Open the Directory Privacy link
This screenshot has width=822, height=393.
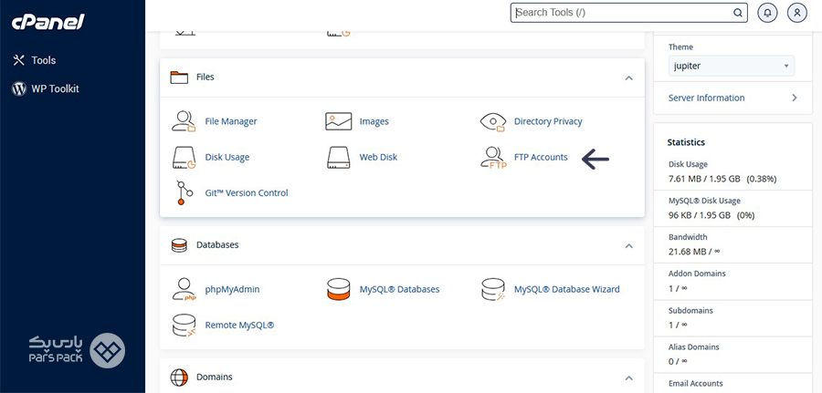coord(548,121)
